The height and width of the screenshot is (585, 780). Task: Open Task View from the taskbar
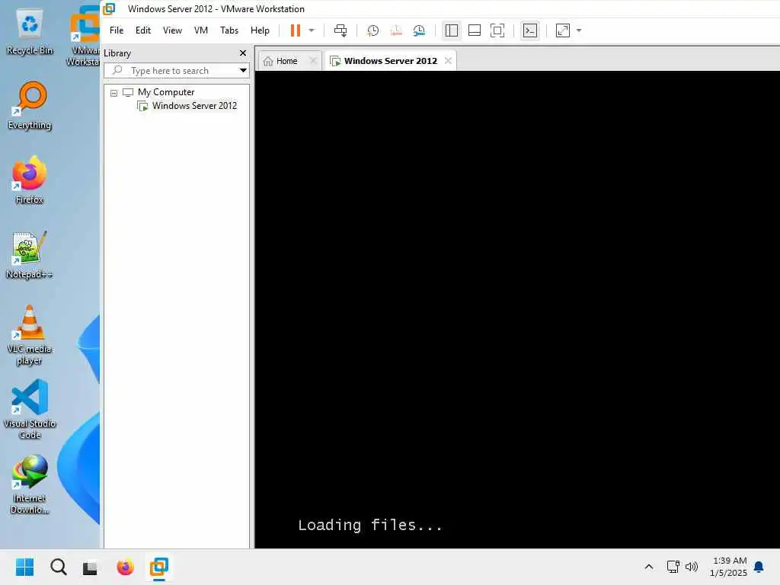[x=90, y=567]
